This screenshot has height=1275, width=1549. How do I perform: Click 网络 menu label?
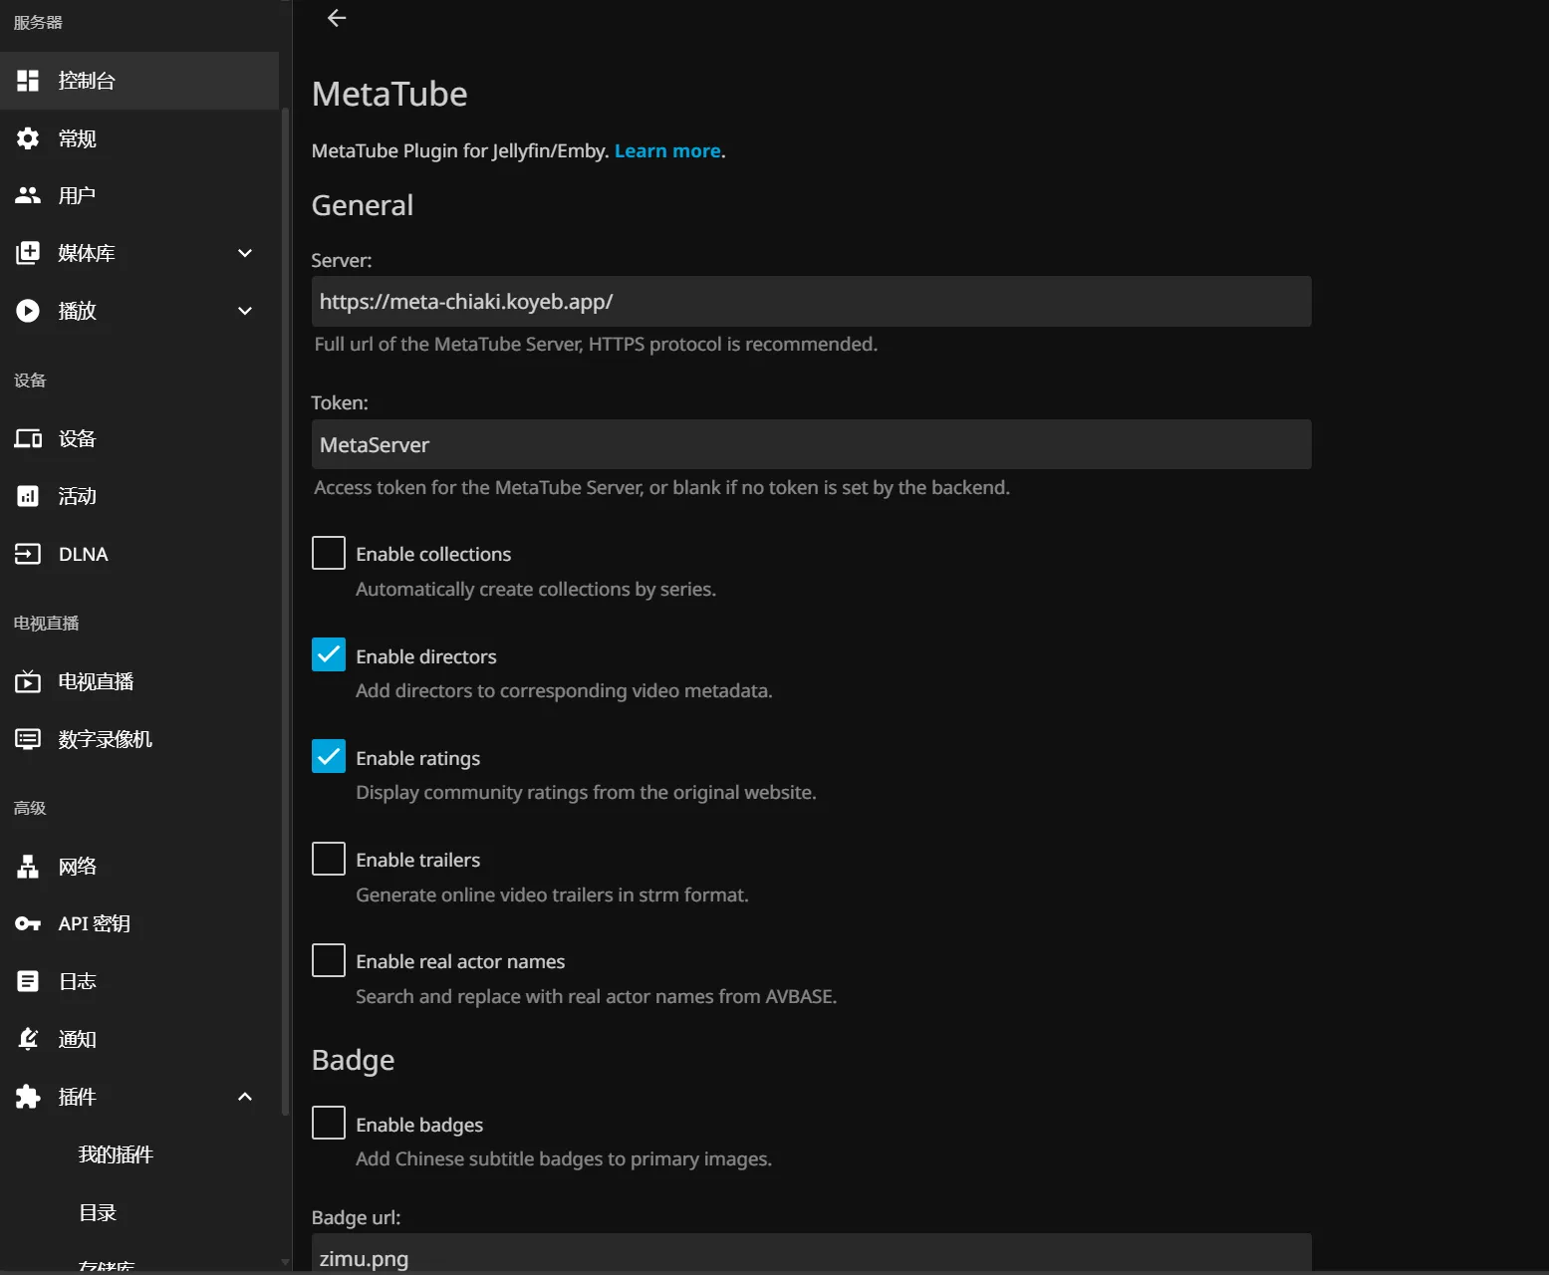click(77, 867)
